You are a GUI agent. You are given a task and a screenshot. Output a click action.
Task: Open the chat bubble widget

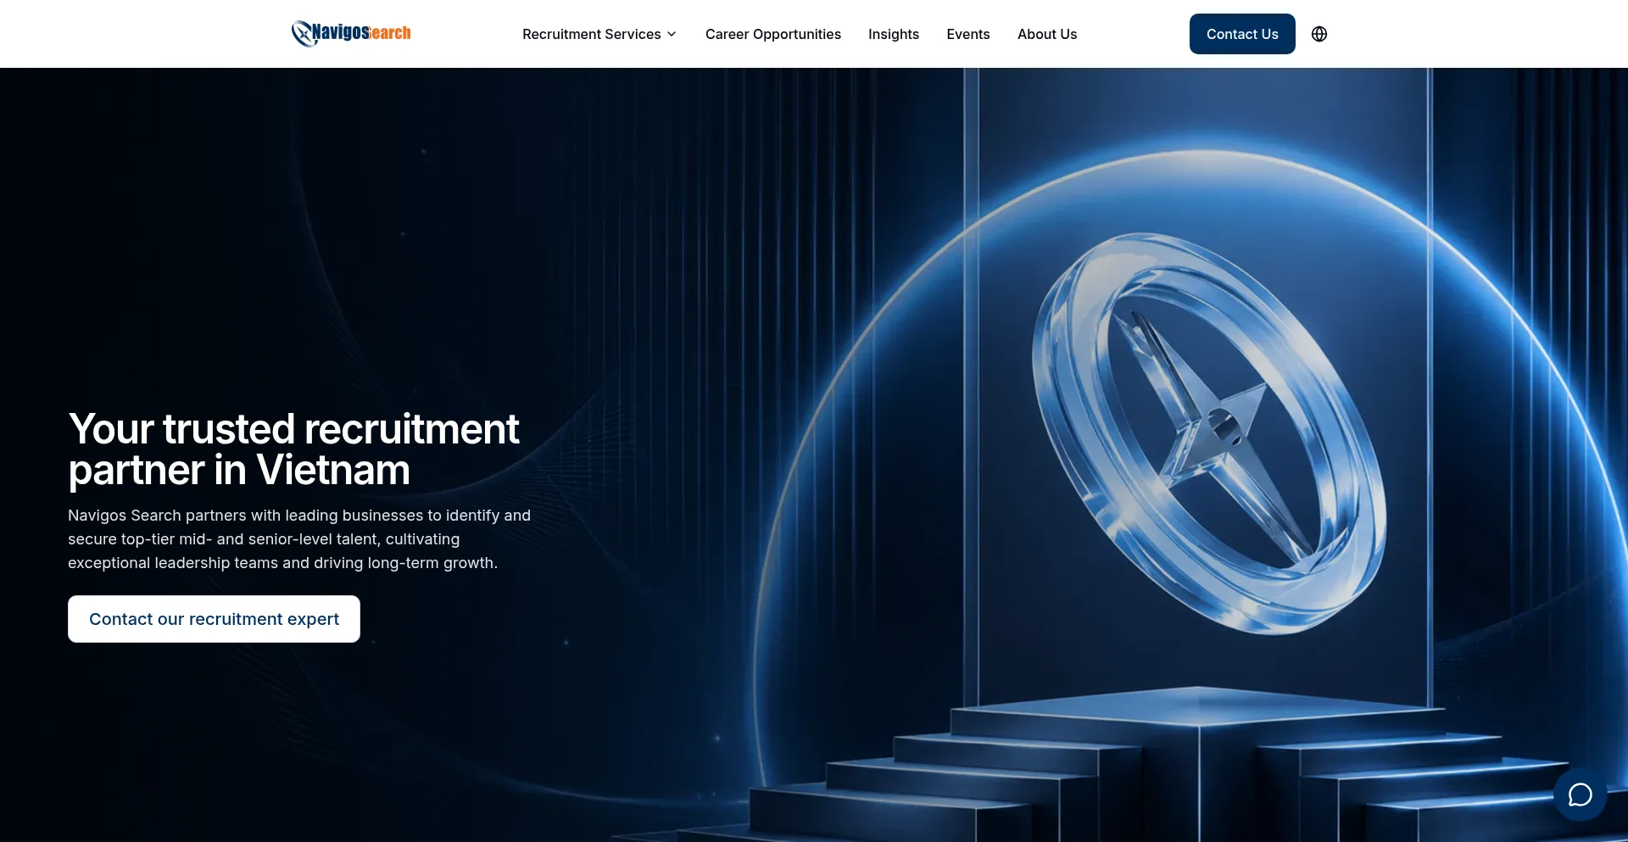pos(1580,795)
